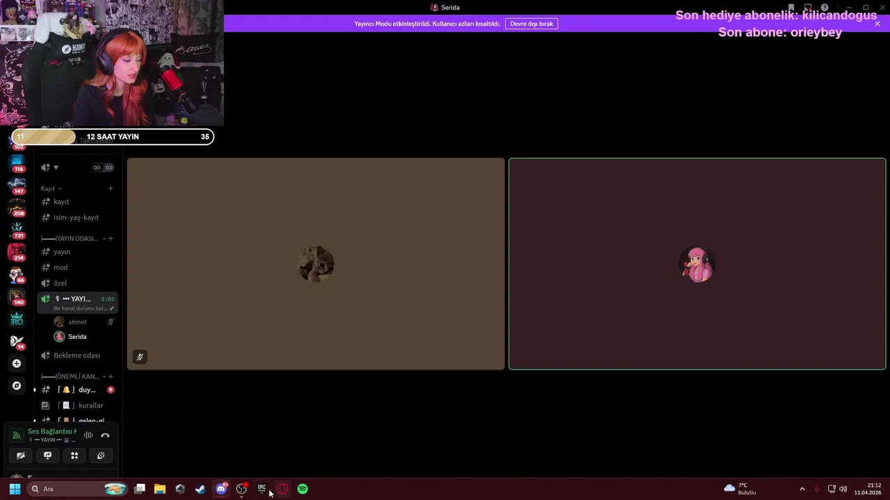Focus ahmet's video tile

tap(316, 264)
